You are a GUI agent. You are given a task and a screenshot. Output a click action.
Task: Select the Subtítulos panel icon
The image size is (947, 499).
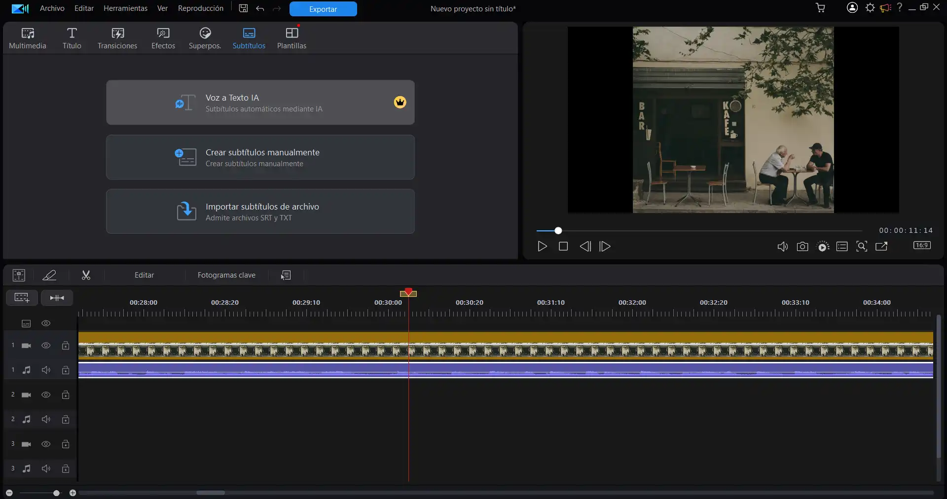(x=249, y=37)
